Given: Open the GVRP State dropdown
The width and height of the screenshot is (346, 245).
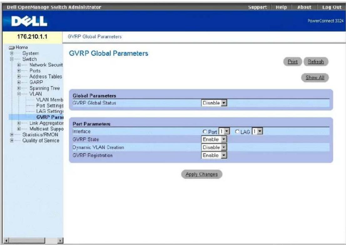Looking at the screenshot, I should point(214,139).
